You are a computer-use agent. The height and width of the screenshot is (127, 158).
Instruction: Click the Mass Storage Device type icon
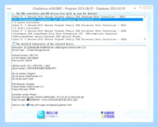tap(28, 50)
